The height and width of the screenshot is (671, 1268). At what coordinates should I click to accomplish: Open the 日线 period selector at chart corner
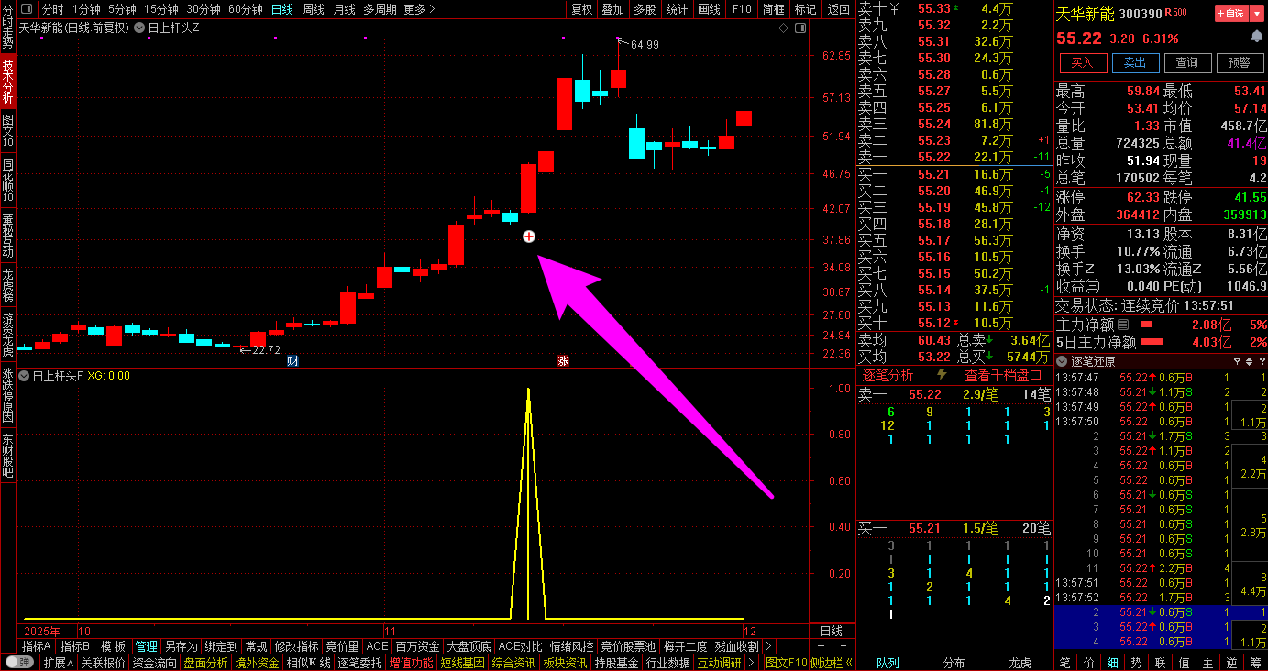click(832, 632)
